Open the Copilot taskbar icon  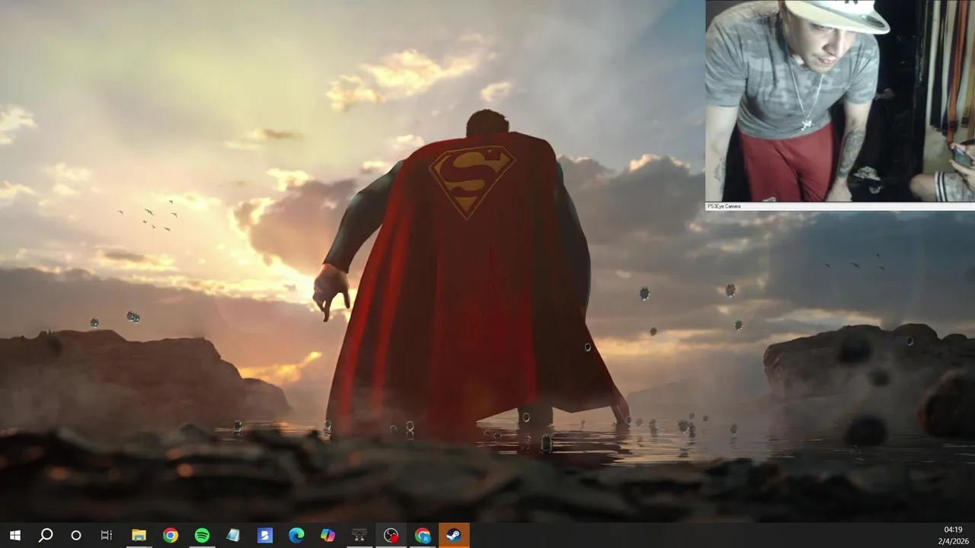coord(328,536)
